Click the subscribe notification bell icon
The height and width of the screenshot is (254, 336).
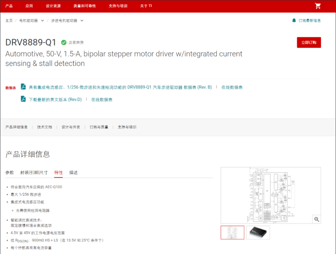pyautogui.click(x=294, y=20)
